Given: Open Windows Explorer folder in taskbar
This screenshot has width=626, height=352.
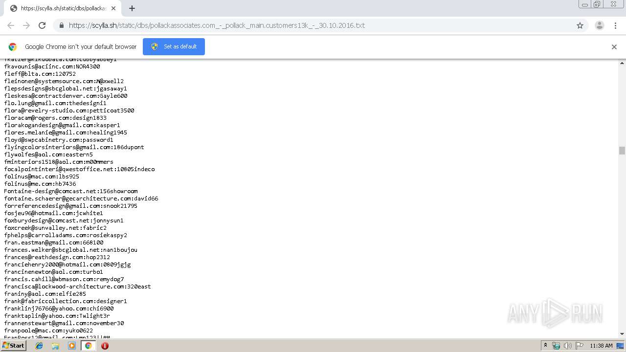Looking at the screenshot, I should tap(55, 346).
